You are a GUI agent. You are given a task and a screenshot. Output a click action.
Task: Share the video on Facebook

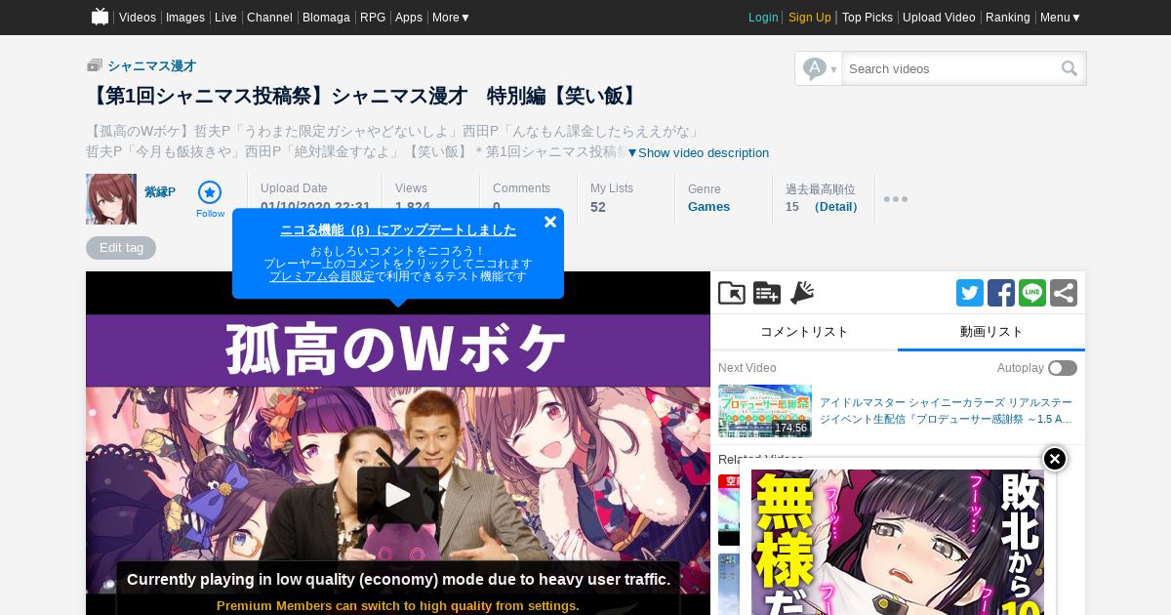(x=1001, y=293)
